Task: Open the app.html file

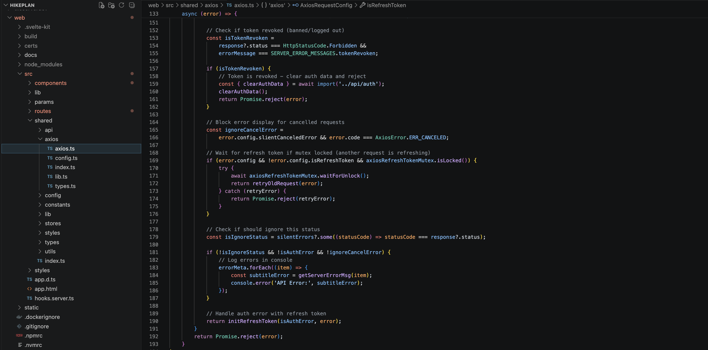Action: click(46, 289)
